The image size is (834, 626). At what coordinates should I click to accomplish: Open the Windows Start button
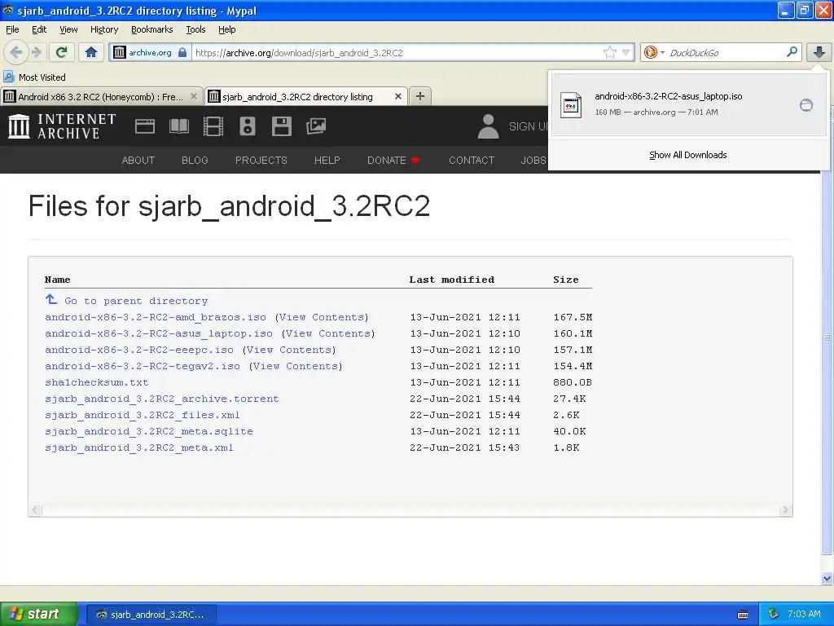(x=38, y=614)
